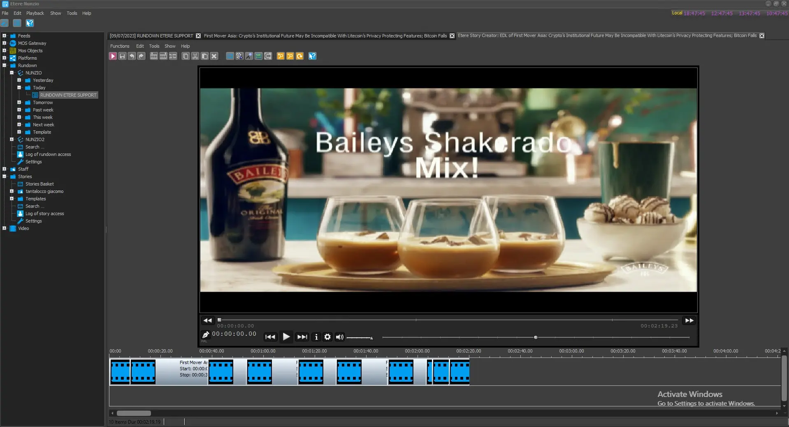Open the Functions menu

click(120, 46)
